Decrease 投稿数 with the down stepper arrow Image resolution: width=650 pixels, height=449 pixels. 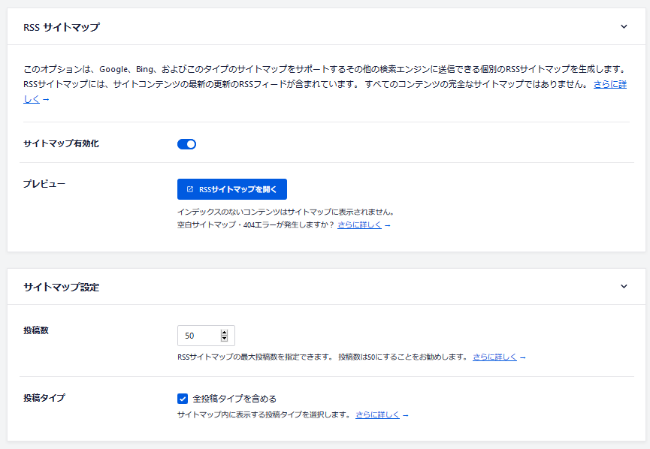[x=224, y=339]
